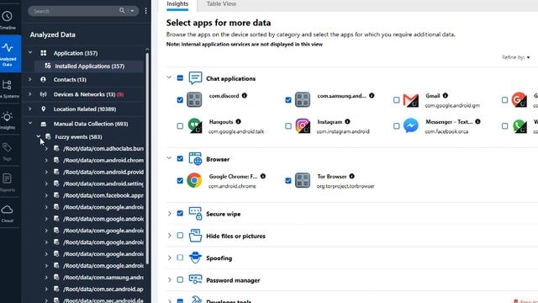Screen dimensions: 538x303
Task: Select Devices & Networks (13) item
Action: click(84, 94)
